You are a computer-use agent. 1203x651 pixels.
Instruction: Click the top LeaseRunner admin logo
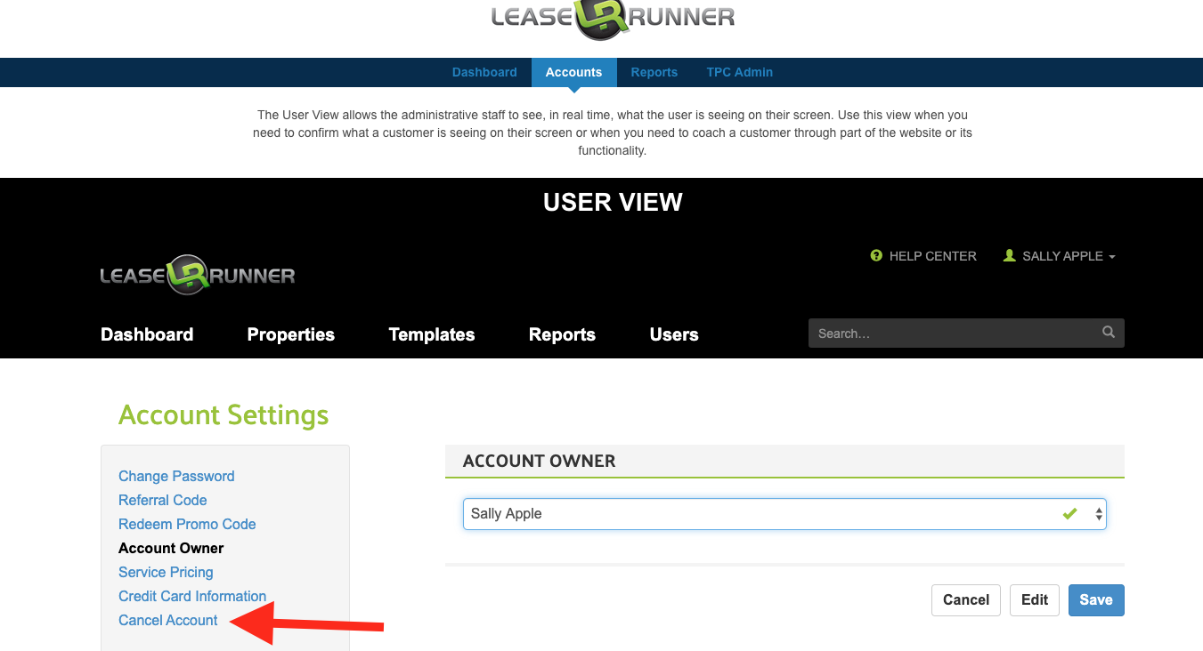coord(613,20)
